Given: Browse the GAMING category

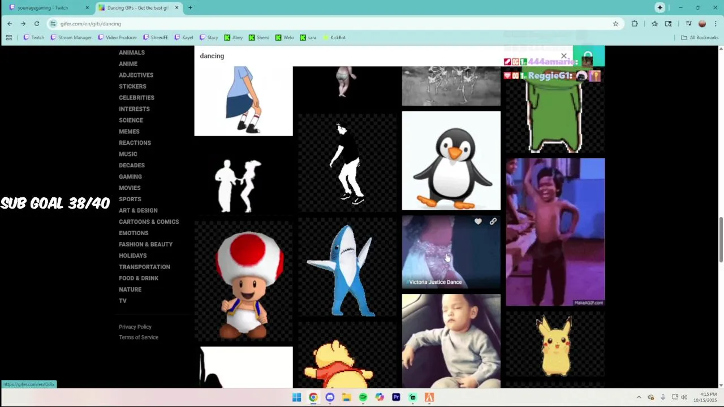Looking at the screenshot, I should point(130,177).
